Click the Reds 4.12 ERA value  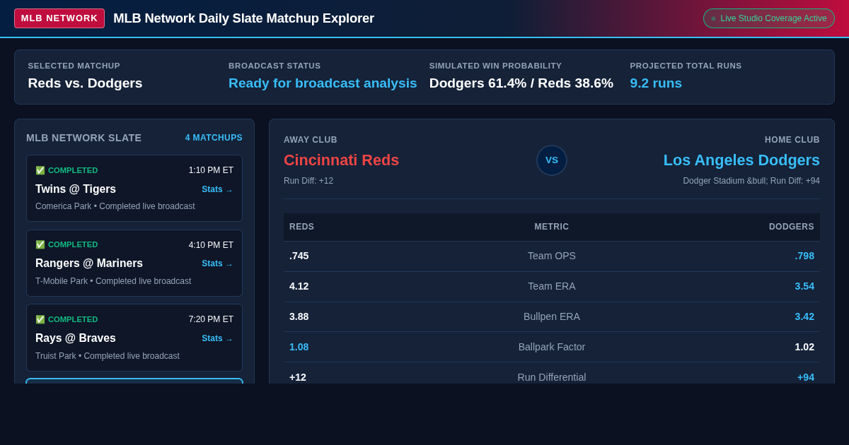click(x=299, y=286)
